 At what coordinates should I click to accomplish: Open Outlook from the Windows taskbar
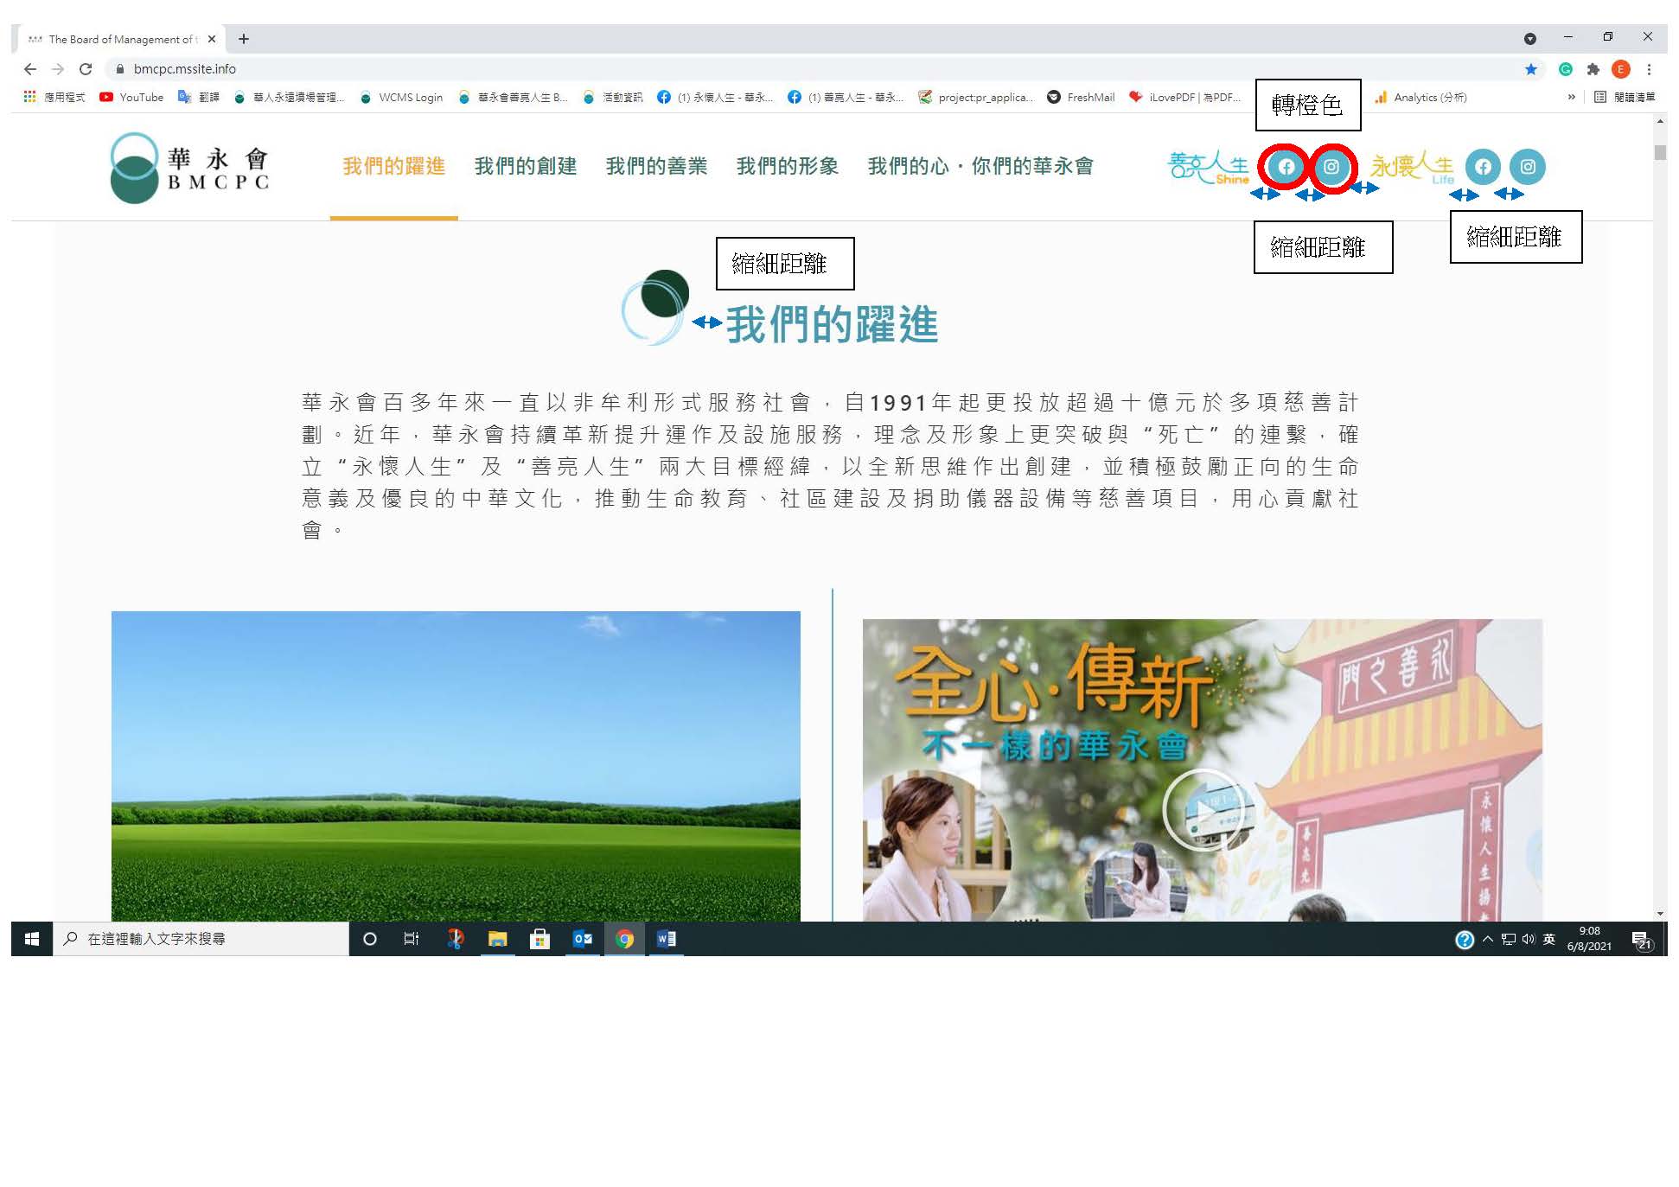click(583, 939)
